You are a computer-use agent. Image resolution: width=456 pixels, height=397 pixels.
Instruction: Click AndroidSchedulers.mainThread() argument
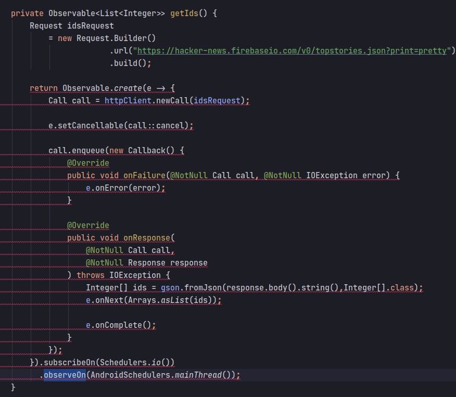(160, 375)
